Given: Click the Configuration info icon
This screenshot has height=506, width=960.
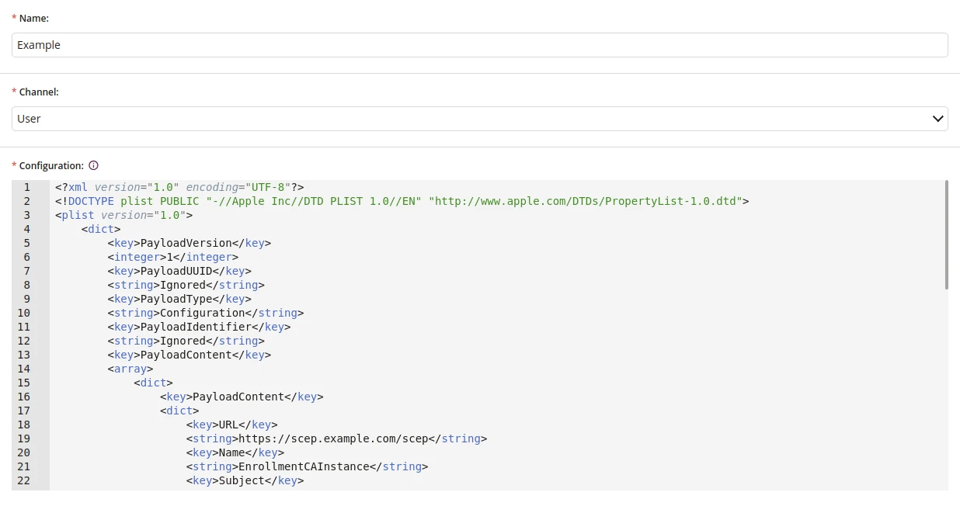Looking at the screenshot, I should (93, 165).
